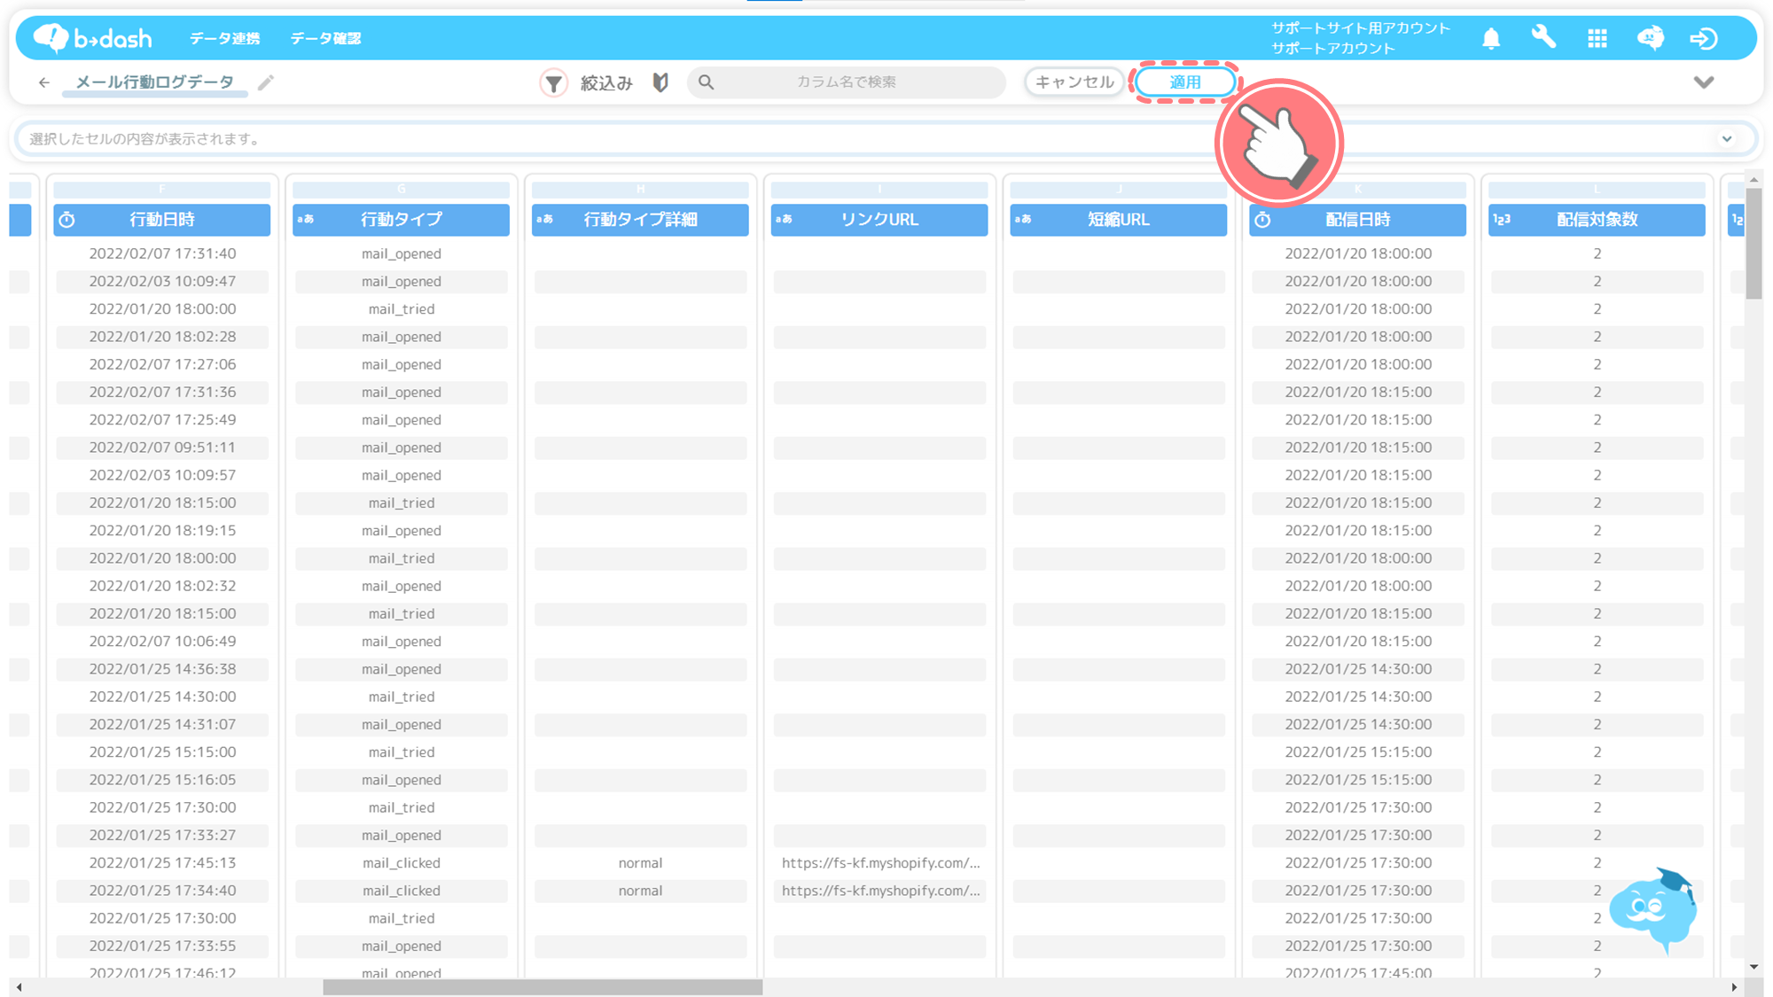Click the text type icon in 短縮URL header
The height and width of the screenshot is (997, 1773).
1023,220
